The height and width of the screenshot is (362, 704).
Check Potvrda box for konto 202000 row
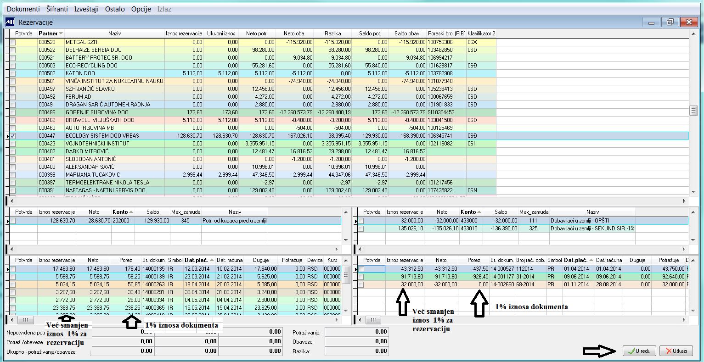pos(13,221)
